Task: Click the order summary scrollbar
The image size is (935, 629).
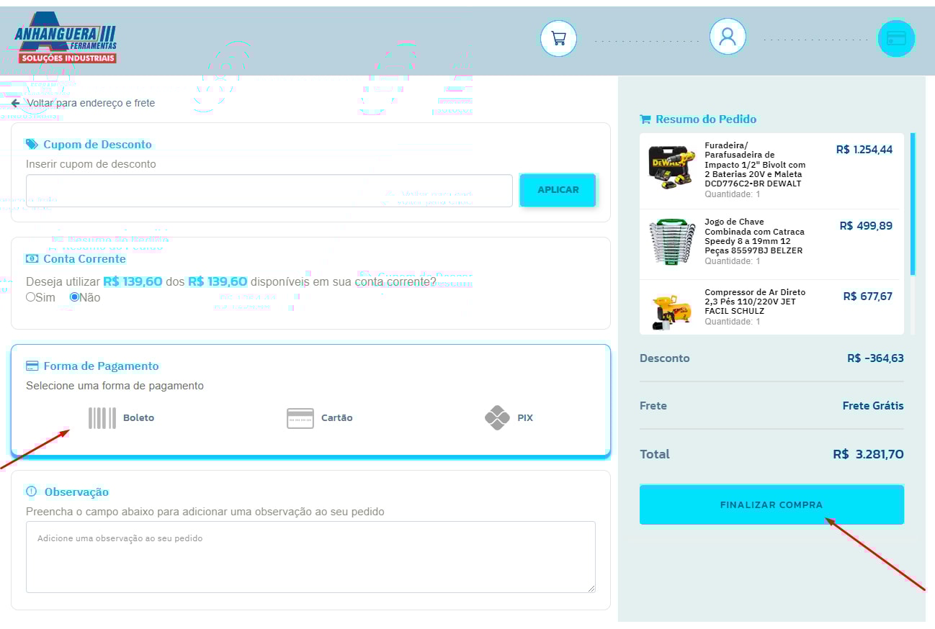Action: (x=912, y=204)
